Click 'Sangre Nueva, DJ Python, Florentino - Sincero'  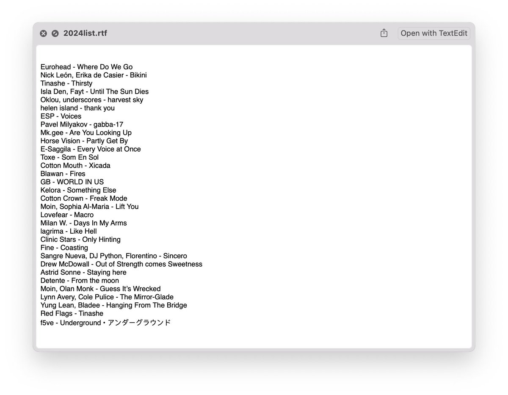[x=113, y=256]
